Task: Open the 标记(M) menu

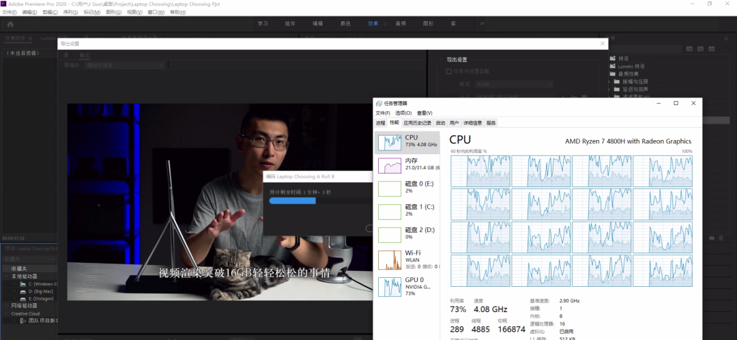Action: 91,12
